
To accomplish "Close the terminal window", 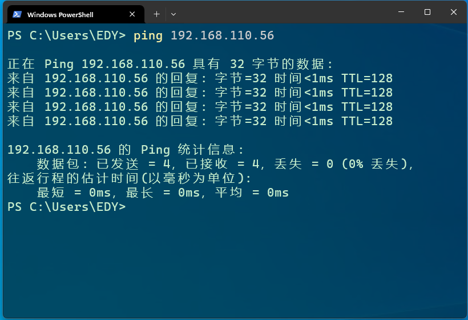I will coord(454,12).
